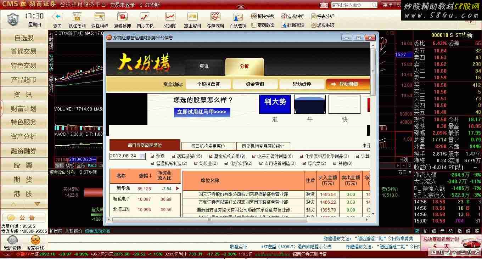Click 异动点评 button
This screenshot has width=482, height=259.
pos(302,84)
